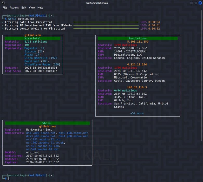Click the terminal icon in title bar
Viewport: 203px width, 182px height.
click(x=3, y=3)
